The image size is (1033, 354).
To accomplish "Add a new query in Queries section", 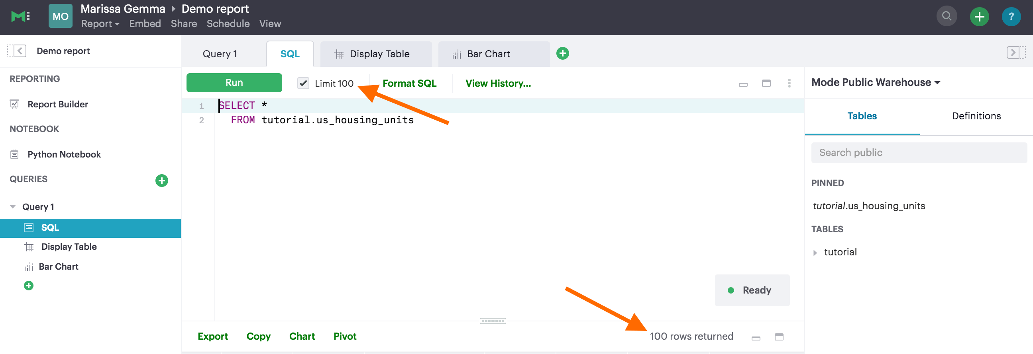I will tap(162, 181).
